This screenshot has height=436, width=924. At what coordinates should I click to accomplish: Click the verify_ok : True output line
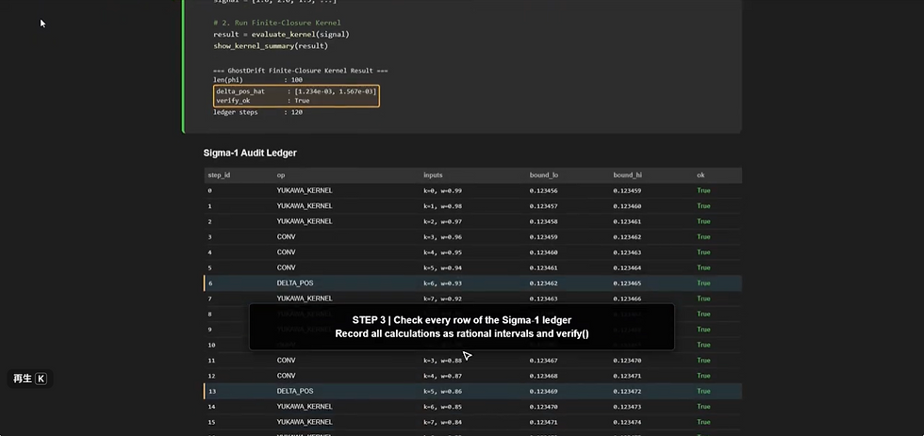[263, 101]
